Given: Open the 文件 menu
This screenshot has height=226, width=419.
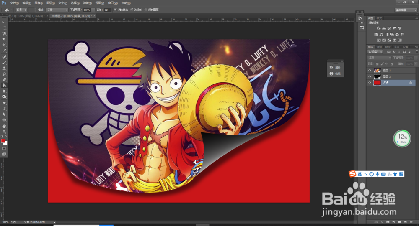Looking at the screenshot, I should click(14, 3).
